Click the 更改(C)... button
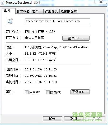 point(76,38)
